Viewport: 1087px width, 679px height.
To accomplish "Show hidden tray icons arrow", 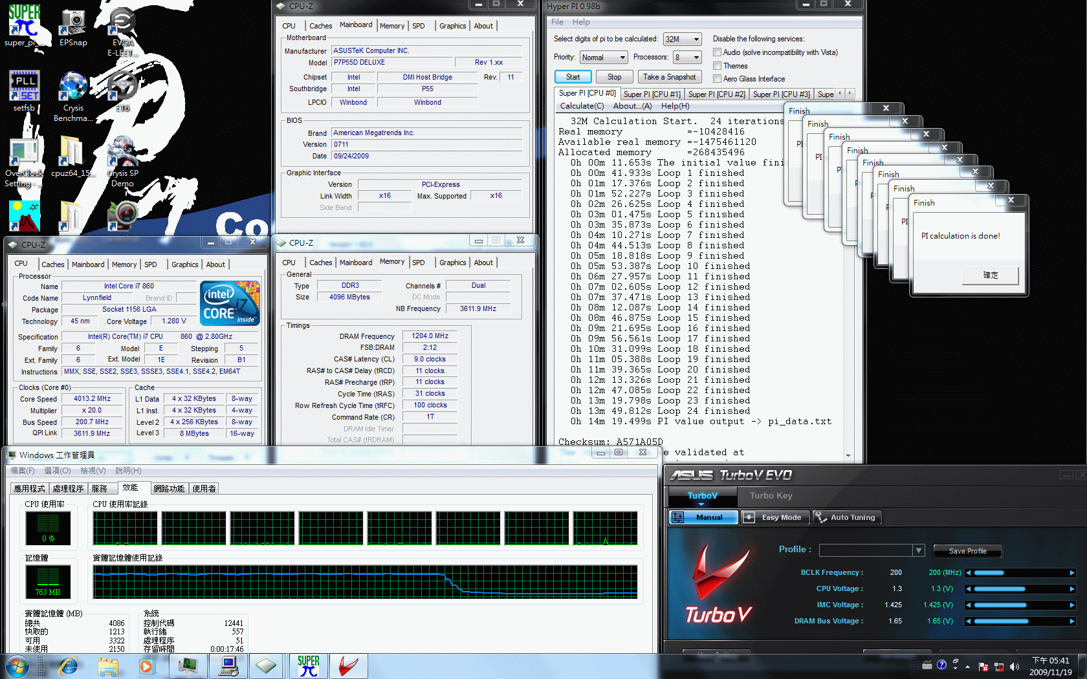I will 968,666.
